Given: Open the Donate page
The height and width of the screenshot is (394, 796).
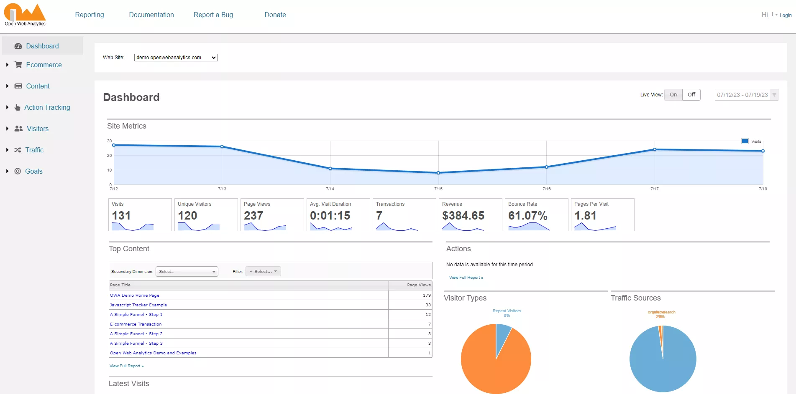Looking at the screenshot, I should tap(275, 15).
